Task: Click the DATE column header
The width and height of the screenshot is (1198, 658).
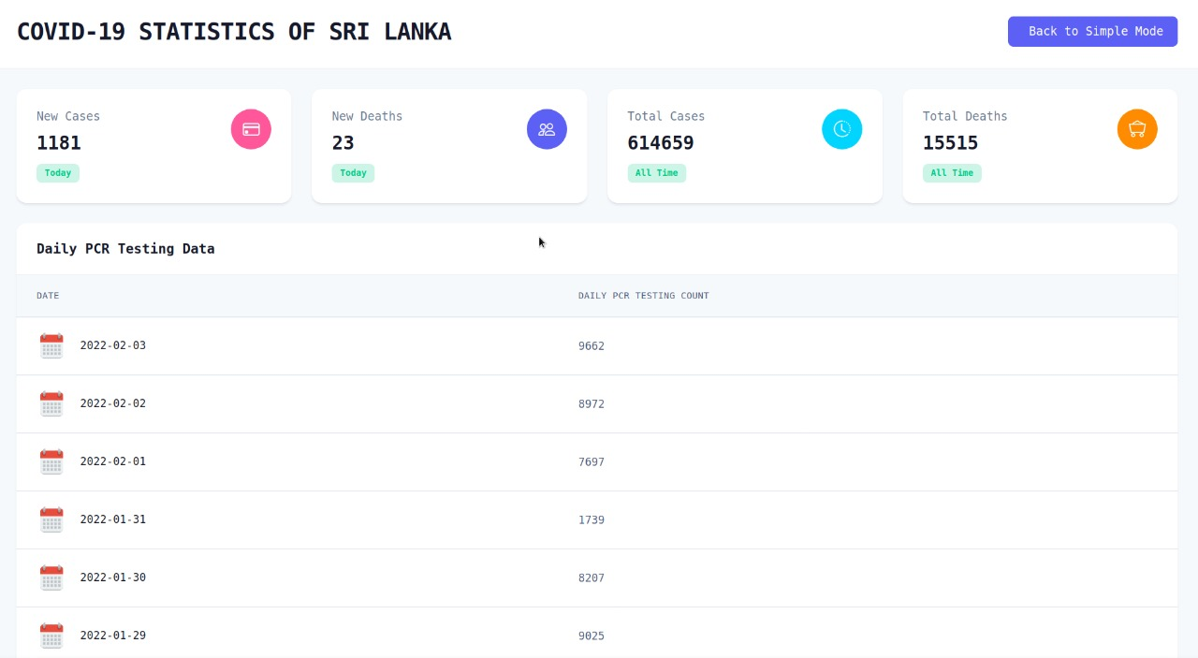Action: pyautogui.click(x=48, y=295)
